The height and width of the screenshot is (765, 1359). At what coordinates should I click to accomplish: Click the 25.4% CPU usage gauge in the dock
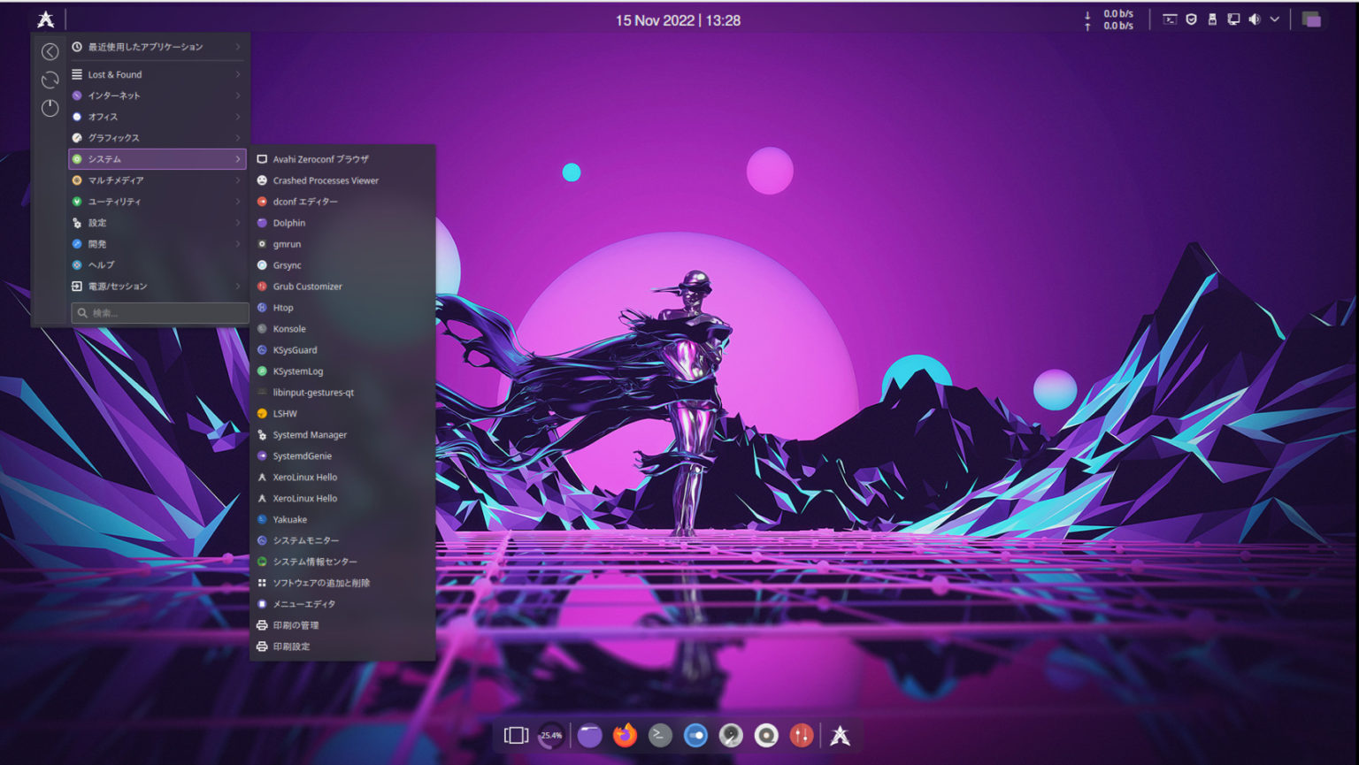(550, 735)
